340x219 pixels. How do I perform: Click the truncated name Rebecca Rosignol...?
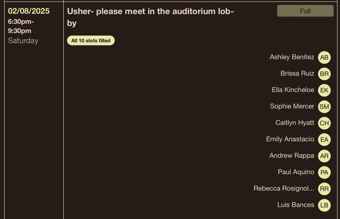coord(284,189)
